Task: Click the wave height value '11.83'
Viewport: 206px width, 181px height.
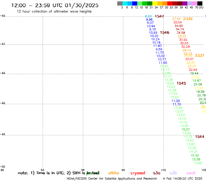Action: (157, 46)
